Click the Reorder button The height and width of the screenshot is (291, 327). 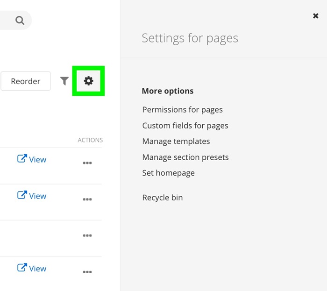click(x=25, y=81)
